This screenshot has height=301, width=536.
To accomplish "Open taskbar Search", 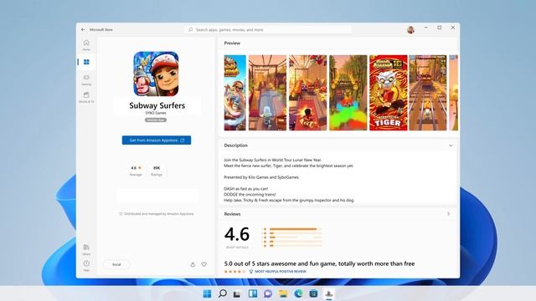I will pyautogui.click(x=223, y=293).
